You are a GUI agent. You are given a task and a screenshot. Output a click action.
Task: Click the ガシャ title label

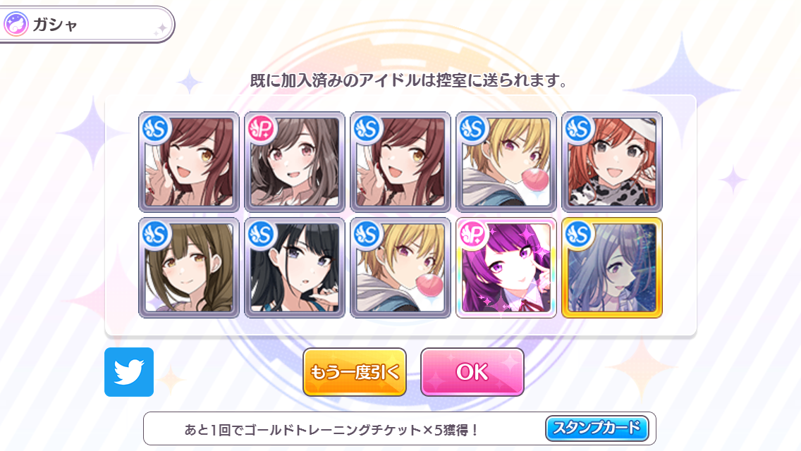click(55, 25)
